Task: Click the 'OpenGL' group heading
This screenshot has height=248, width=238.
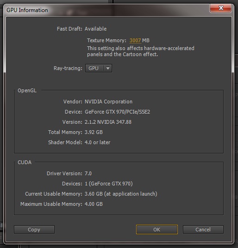Action: point(27,91)
